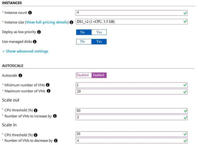Click info icon for Minimum number of VMs
Image resolution: width=198 pixels, height=145 pixels.
click(47, 85)
